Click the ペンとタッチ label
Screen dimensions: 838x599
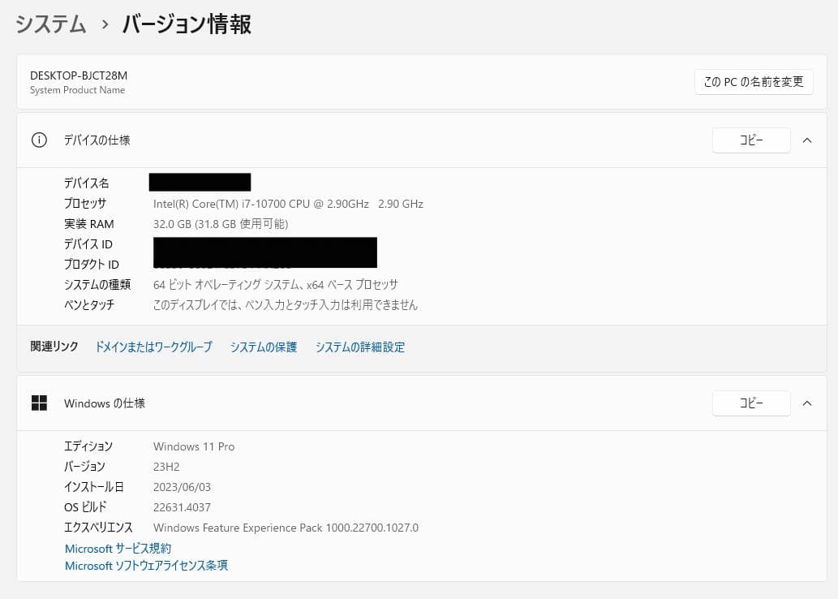[89, 305]
